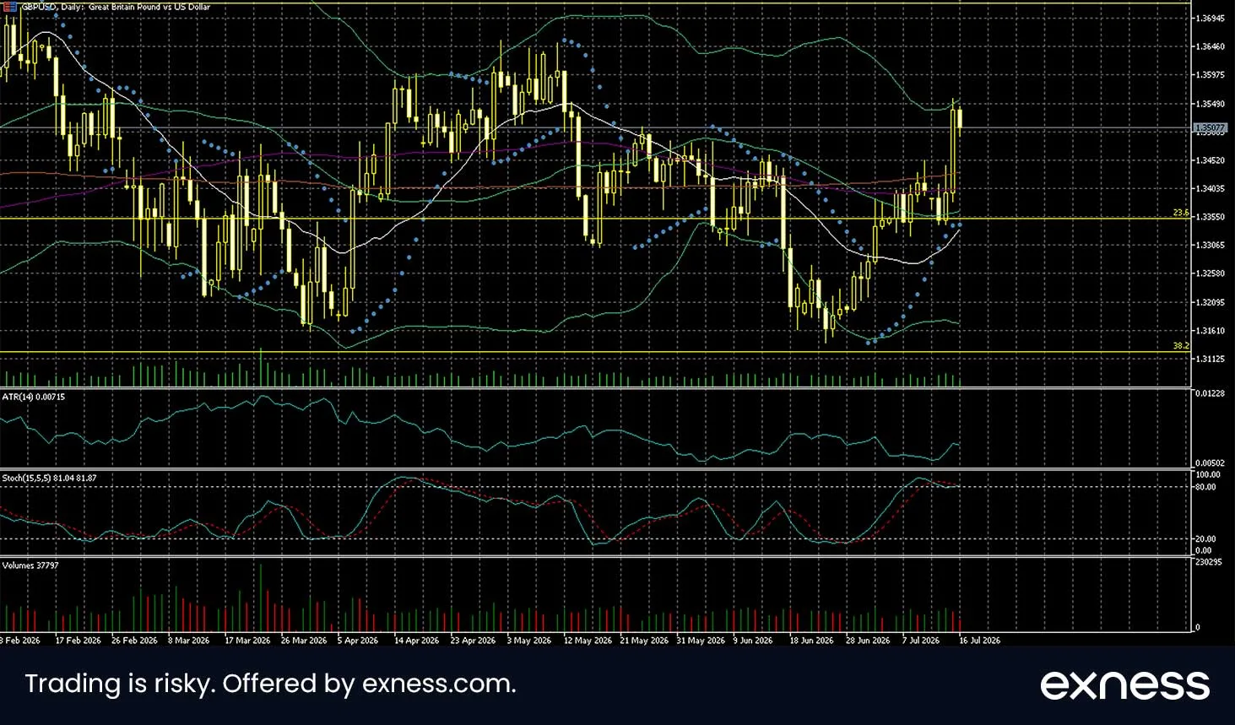The height and width of the screenshot is (725, 1235).
Task: Click the chart title 'GBPUSD, Daily: Great Britain Pound vs US Dollar'
Action: (116, 7)
